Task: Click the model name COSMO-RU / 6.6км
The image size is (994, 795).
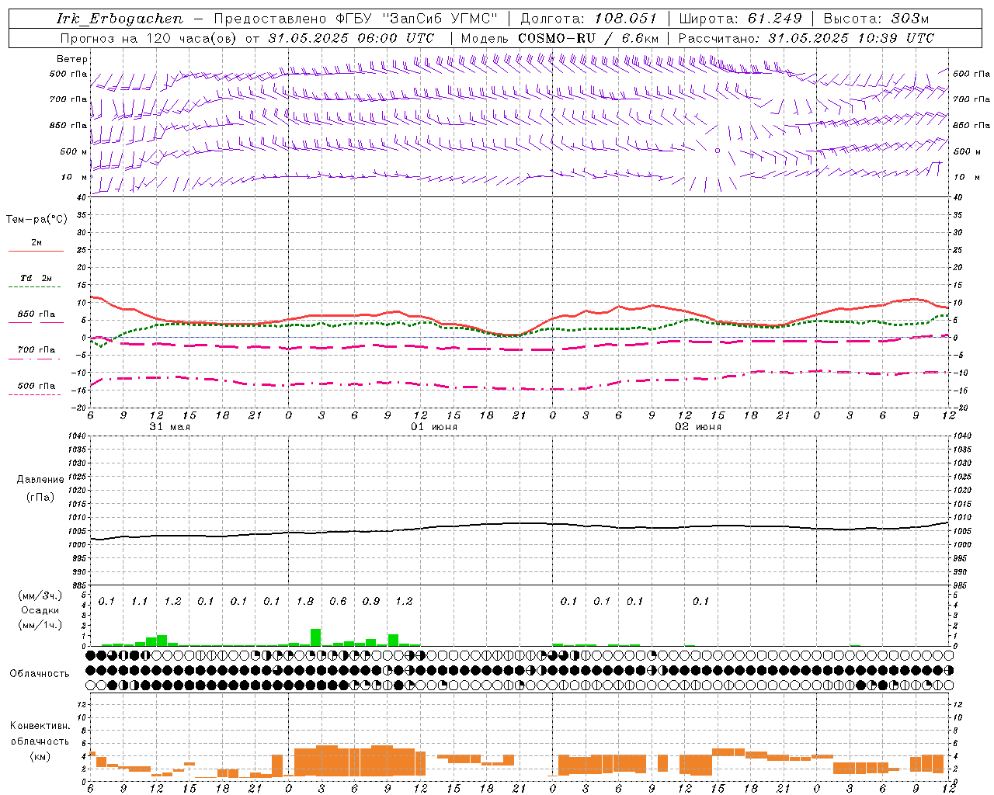Action: point(588,38)
